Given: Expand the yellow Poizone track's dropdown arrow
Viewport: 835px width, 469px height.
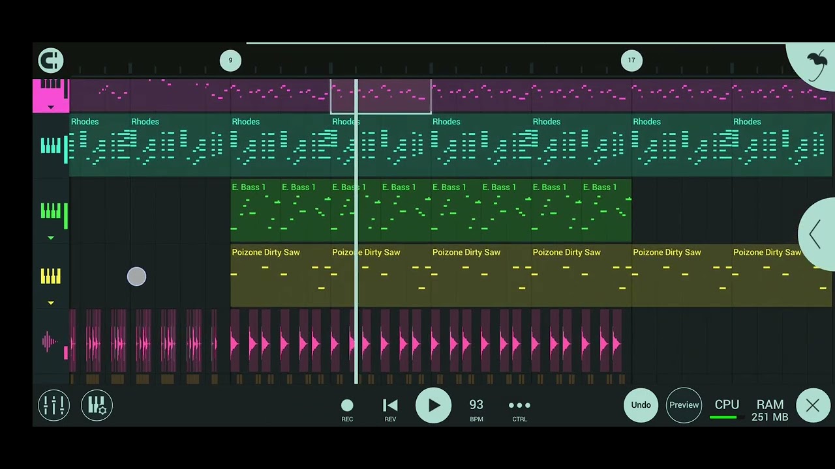Looking at the screenshot, I should click(51, 303).
